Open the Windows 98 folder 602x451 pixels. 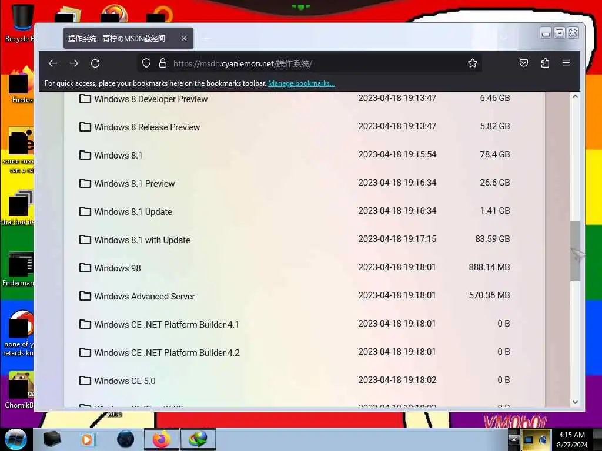point(118,268)
